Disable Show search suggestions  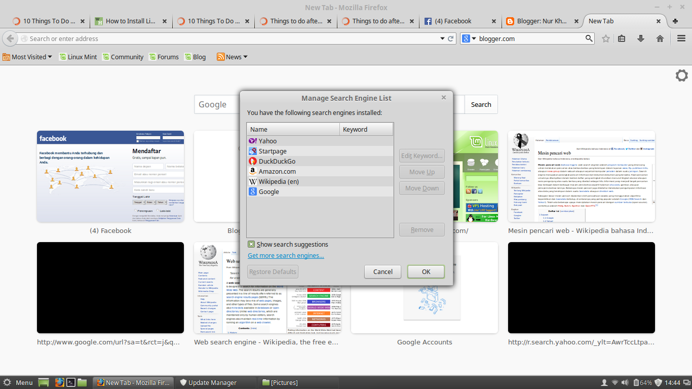[x=252, y=244]
